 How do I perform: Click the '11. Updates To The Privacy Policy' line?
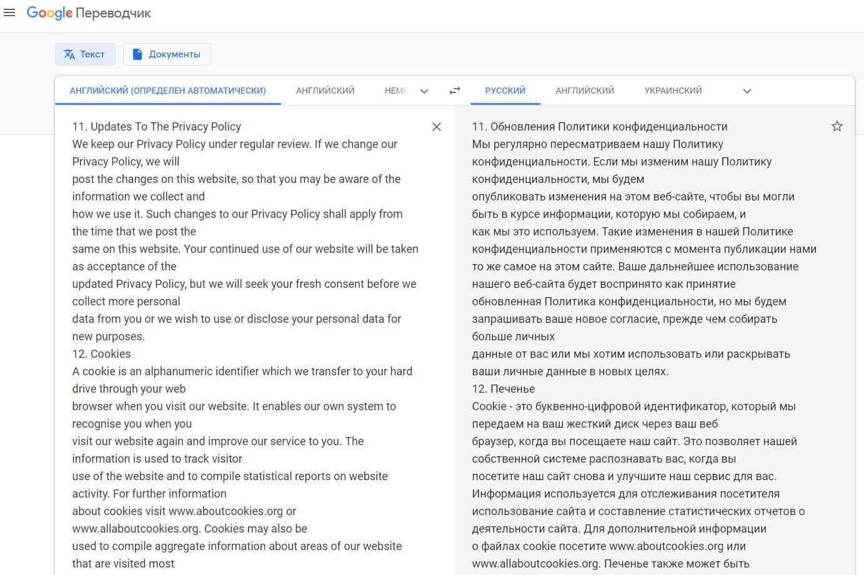point(156,127)
